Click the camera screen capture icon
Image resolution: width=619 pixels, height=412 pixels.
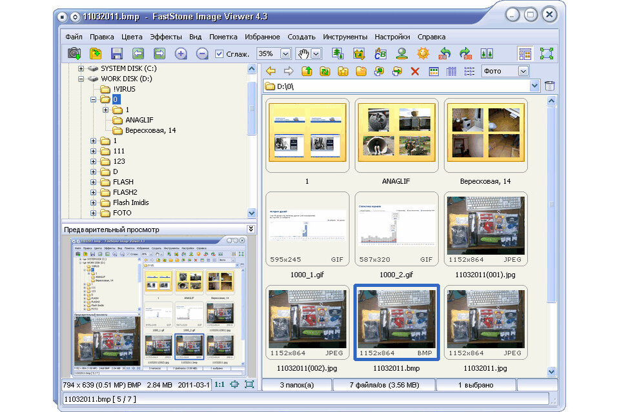(74, 54)
